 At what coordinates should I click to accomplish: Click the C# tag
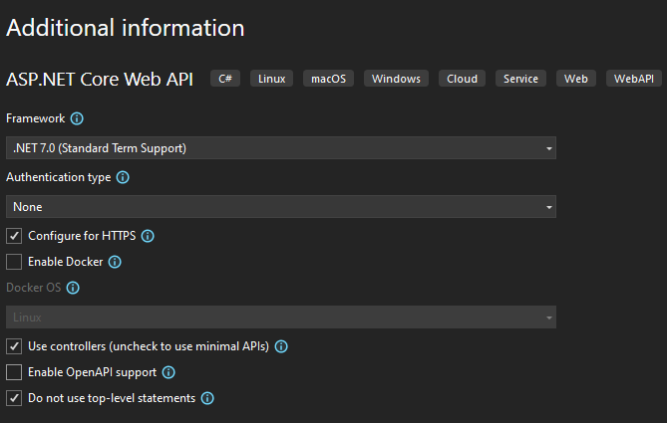(224, 79)
